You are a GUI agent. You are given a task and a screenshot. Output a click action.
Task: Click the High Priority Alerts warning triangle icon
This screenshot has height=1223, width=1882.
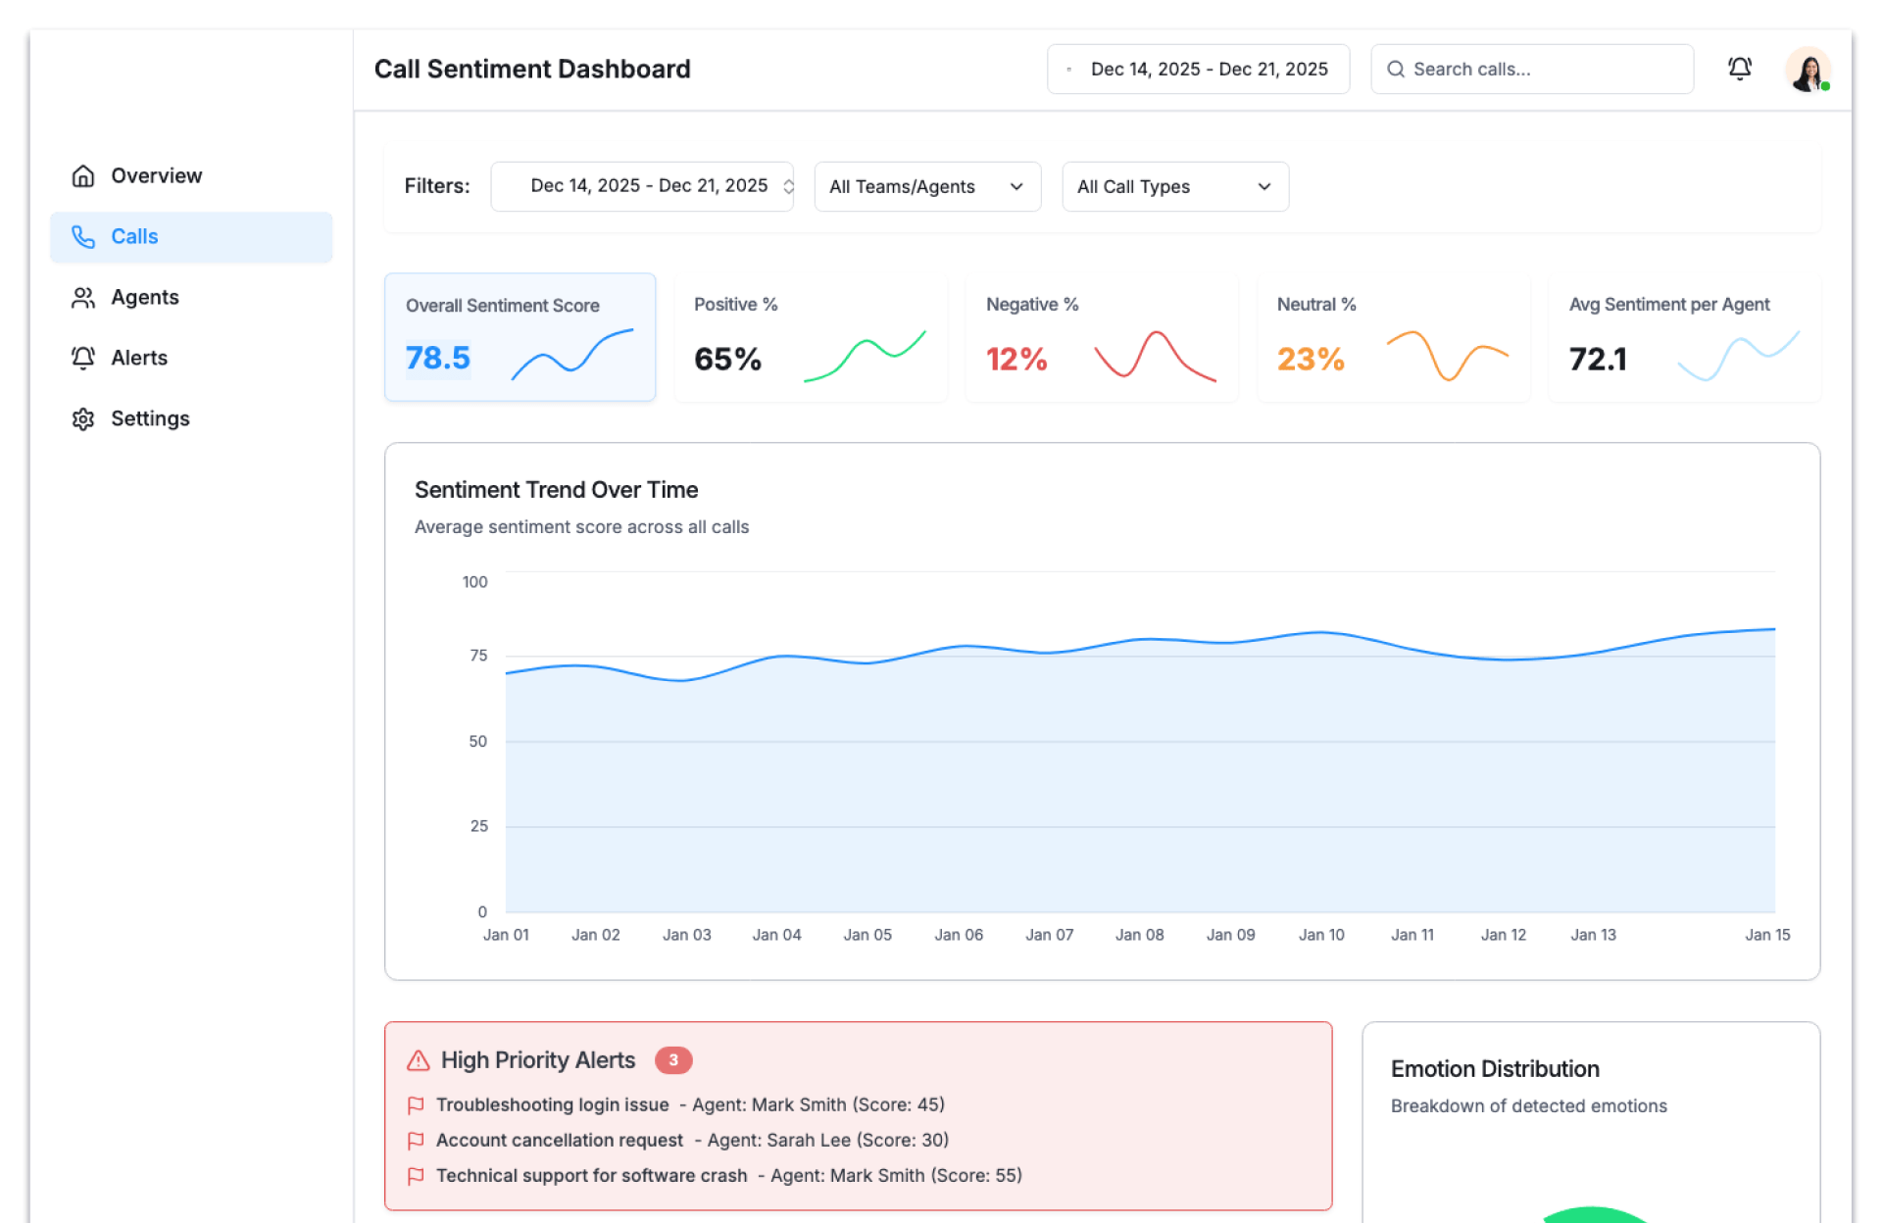419,1060
